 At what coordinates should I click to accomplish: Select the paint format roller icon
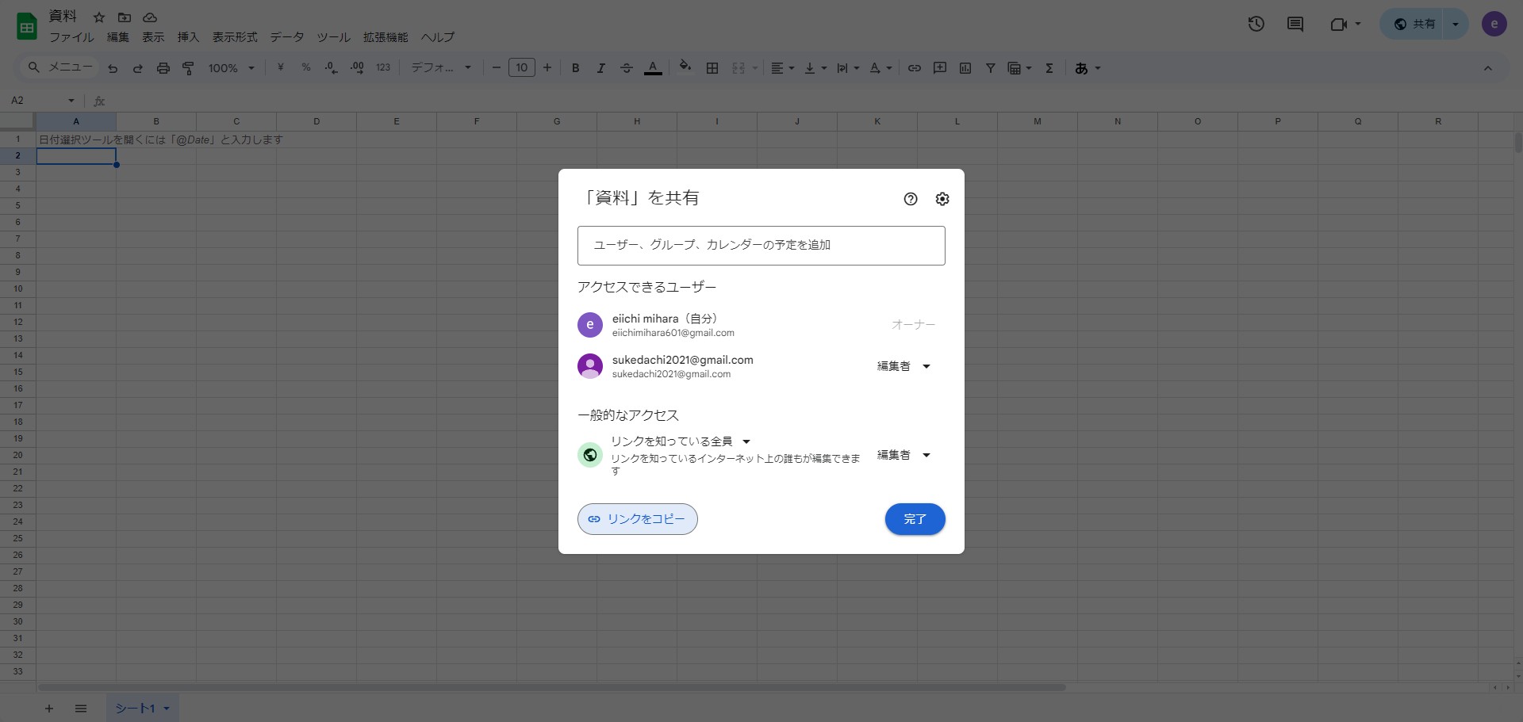tap(188, 68)
